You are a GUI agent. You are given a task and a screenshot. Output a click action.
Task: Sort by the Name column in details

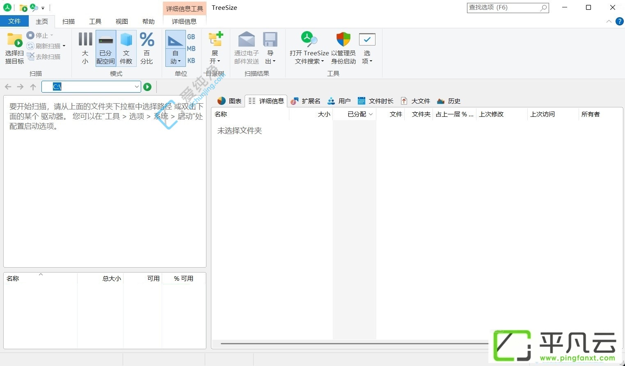[x=250, y=114]
